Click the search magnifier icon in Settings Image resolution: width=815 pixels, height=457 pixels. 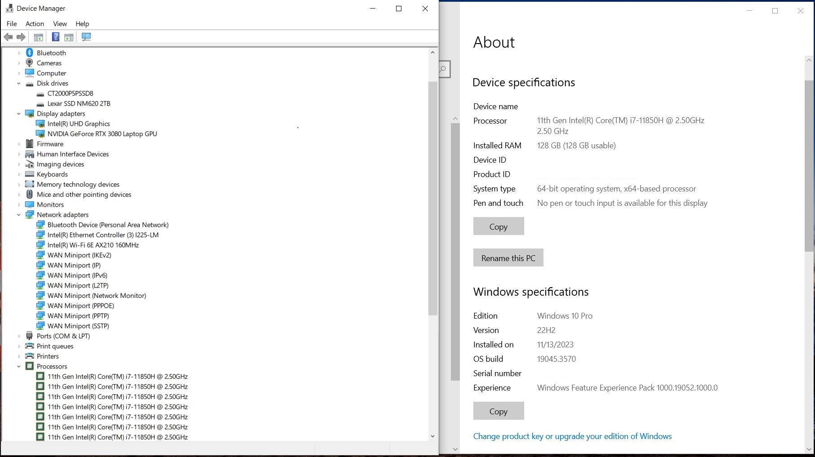tap(443, 69)
